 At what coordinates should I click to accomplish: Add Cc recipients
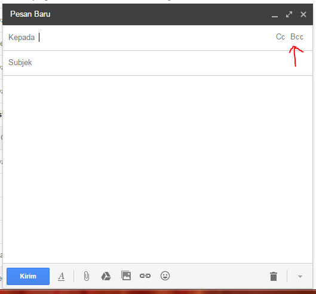(280, 37)
